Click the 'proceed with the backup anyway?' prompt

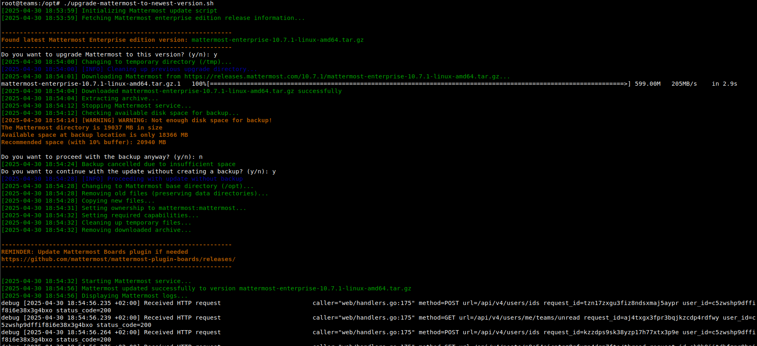pos(102,157)
